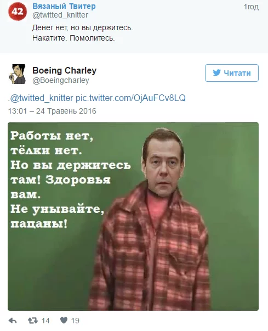268x331 pixels.
Task: Click the text line 'Денег нет, но вы держитесь.'
Action: [x=83, y=28]
